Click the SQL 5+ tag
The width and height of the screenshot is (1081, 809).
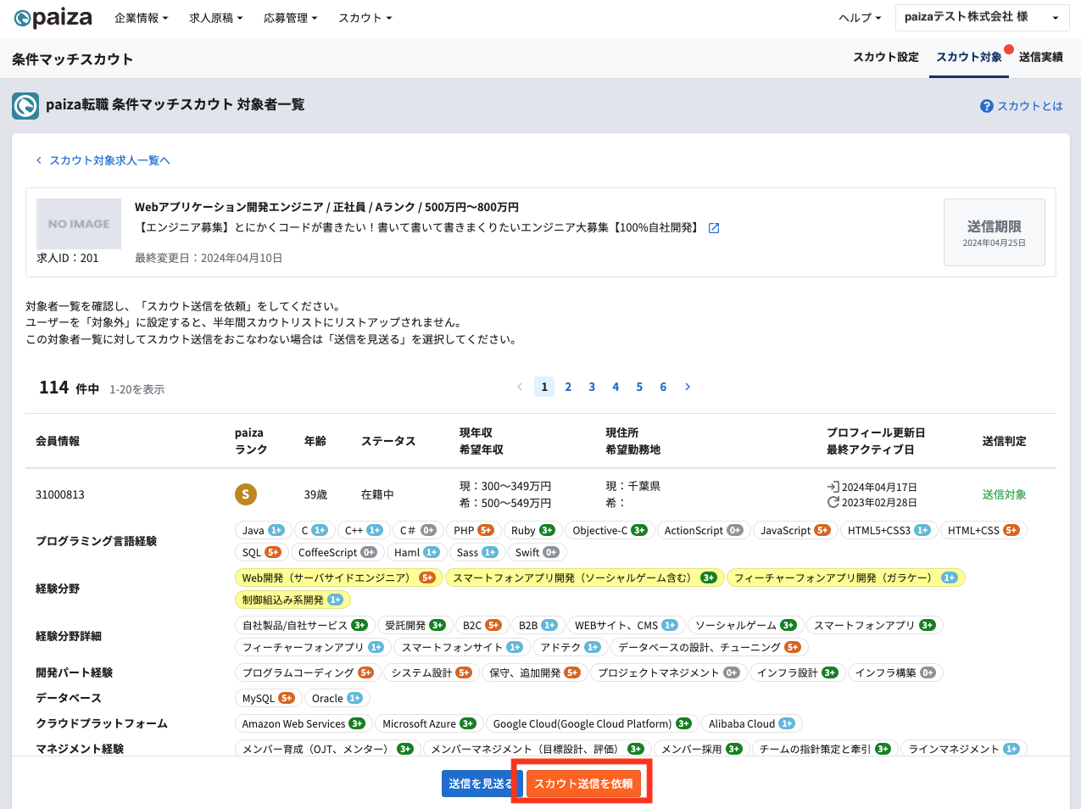pyautogui.click(x=261, y=552)
